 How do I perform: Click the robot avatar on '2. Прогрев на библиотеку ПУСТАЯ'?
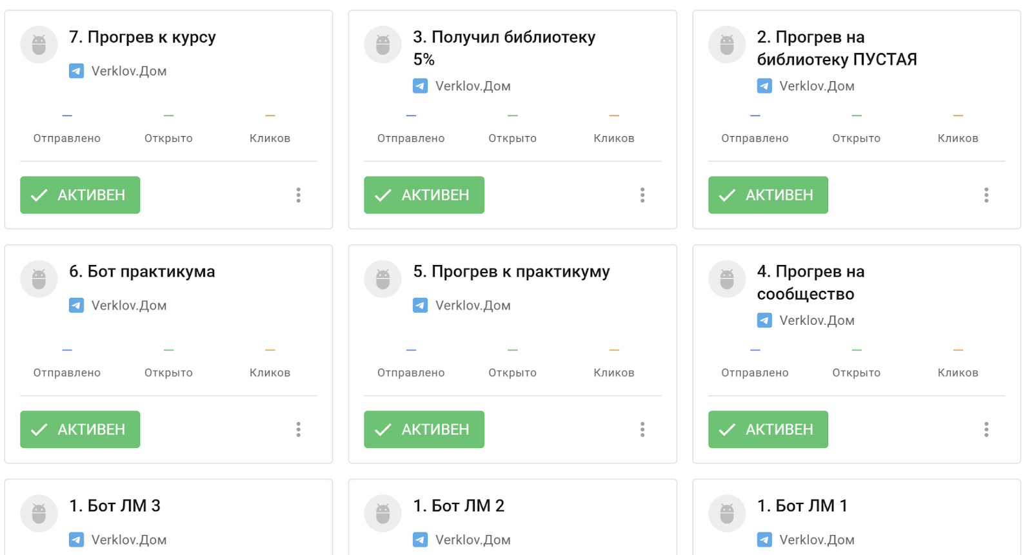(x=727, y=44)
